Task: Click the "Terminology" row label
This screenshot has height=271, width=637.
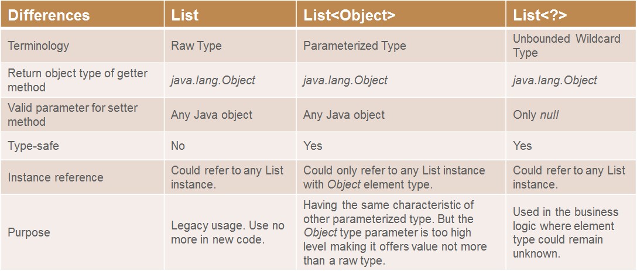Action: pos(38,46)
